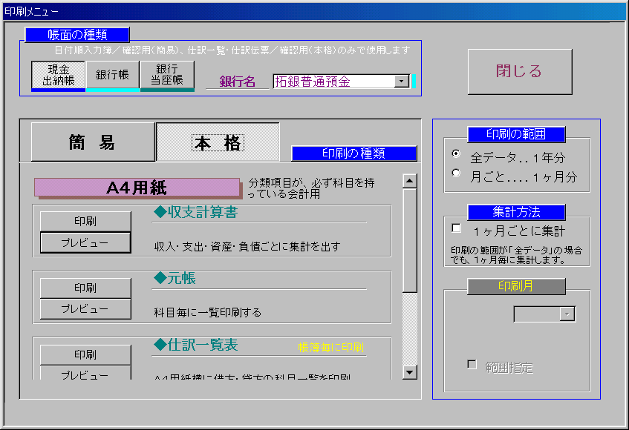Preview the 収支計算書 report

(x=85, y=242)
